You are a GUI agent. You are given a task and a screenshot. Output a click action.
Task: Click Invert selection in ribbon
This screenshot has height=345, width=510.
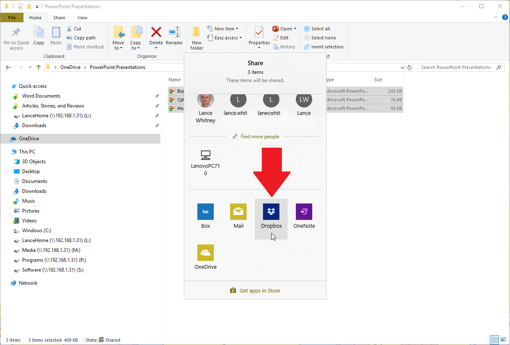(324, 47)
